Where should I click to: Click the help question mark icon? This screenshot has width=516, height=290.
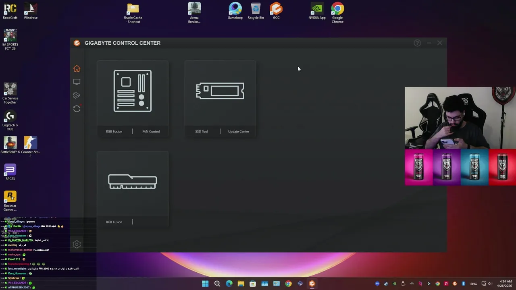tap(417, 43)
